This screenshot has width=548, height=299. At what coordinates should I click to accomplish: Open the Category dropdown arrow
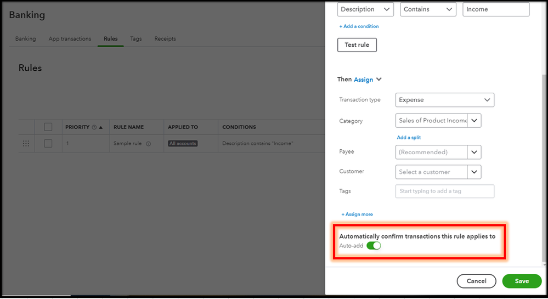(x=474, y=121)
